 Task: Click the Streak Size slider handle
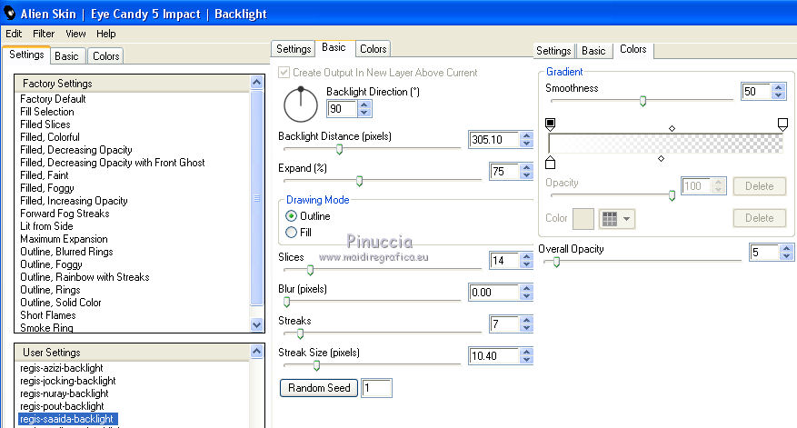click(316, 365)
